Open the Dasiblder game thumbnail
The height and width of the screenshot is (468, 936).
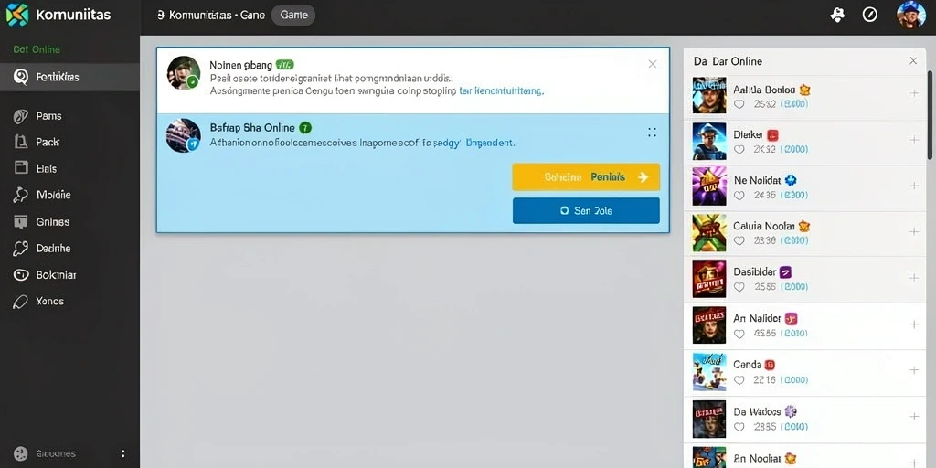coord(709,279)
